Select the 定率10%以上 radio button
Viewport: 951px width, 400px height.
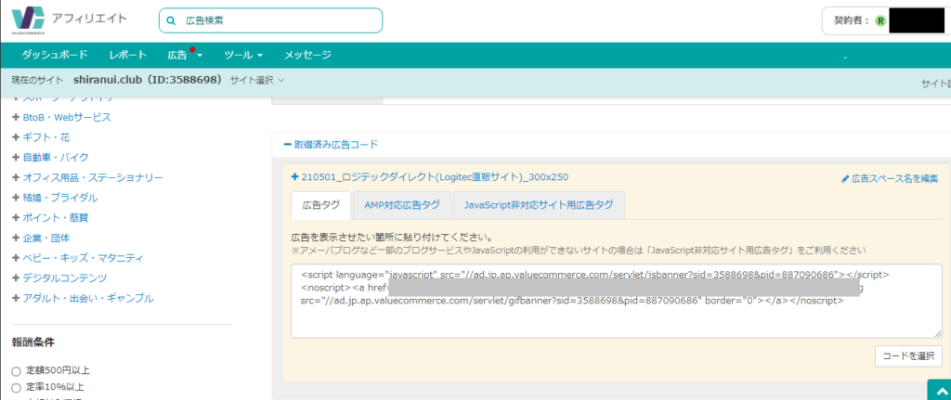(16, 387)
